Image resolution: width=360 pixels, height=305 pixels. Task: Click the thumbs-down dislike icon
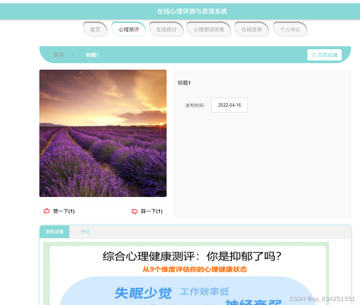pos(135,212)
